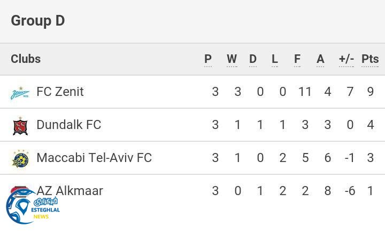Click the A (goals against) column header
Viewport: 385px width, 234px height.
(320, 59)
